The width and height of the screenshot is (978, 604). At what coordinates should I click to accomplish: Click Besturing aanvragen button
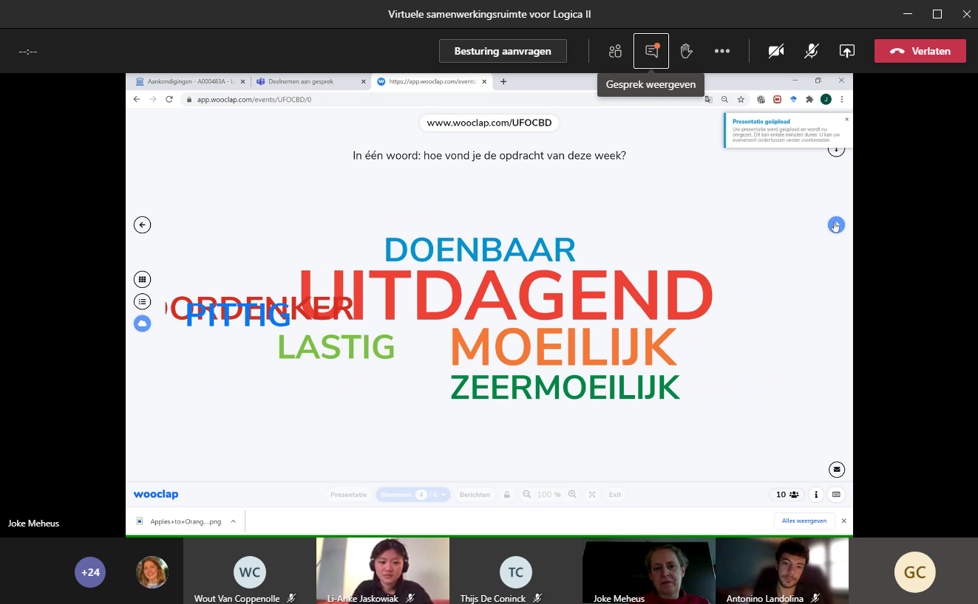(x=503, y=51)
